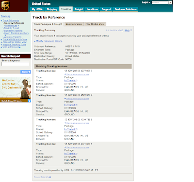Click the Track by Reference page title
The image size is (194, 182).
(49, 18)
